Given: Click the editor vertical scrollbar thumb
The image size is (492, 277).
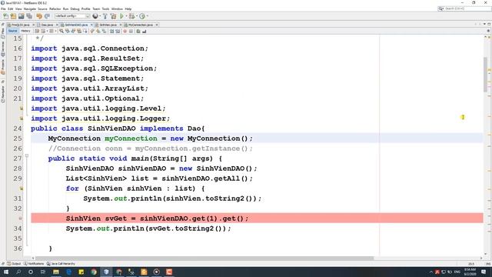Looking at the screenshot, I should (x=485, y=74).
